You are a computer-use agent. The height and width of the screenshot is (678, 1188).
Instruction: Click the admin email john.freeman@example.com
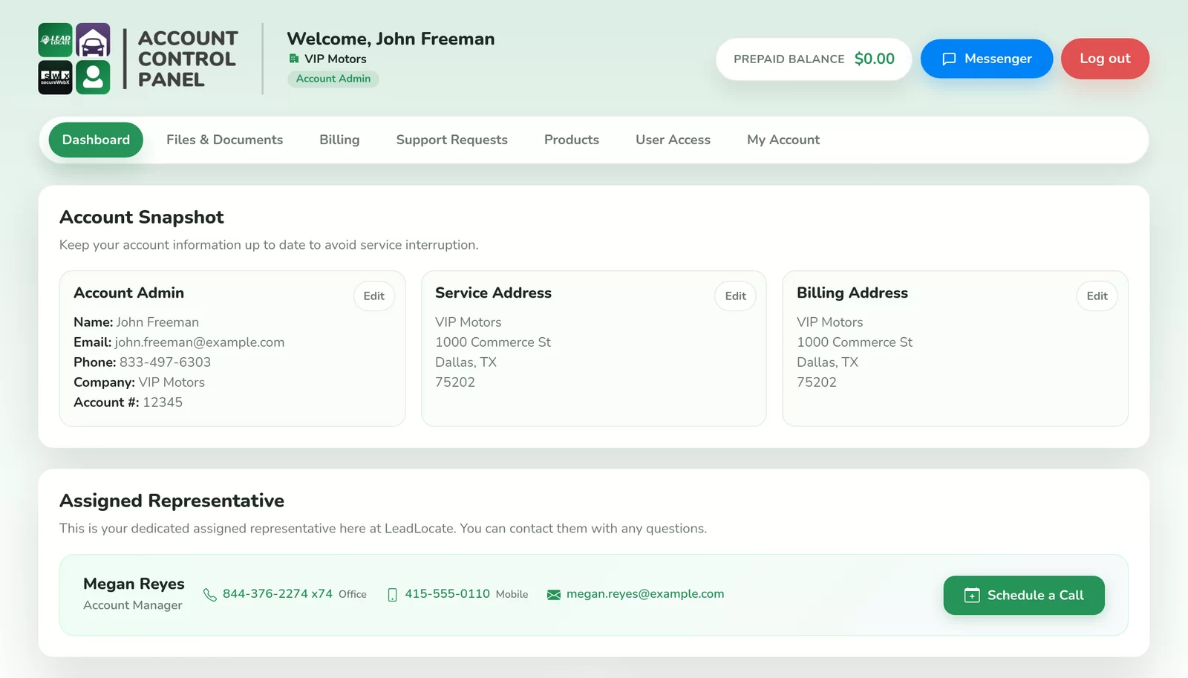tap(200, 342)
